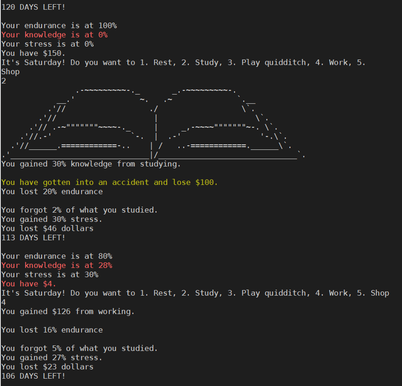Click 'You lost 16% endurance' line
The image size is (402, 386).
pos(52,330)
